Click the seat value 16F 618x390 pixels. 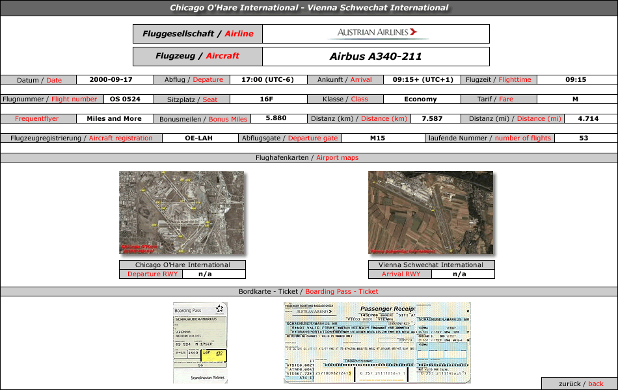266,99
